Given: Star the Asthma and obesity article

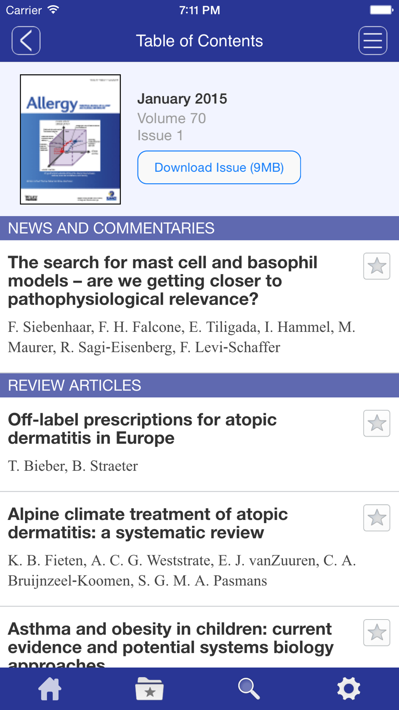Looking at the screenshot, I should [x=376, y=633].
